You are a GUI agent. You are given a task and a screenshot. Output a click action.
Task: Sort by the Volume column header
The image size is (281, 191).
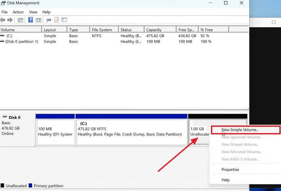coord(21,29)
